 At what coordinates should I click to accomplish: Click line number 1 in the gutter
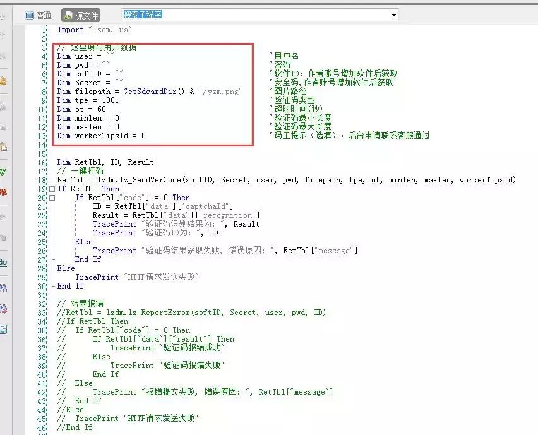click(x=44, y=30)
